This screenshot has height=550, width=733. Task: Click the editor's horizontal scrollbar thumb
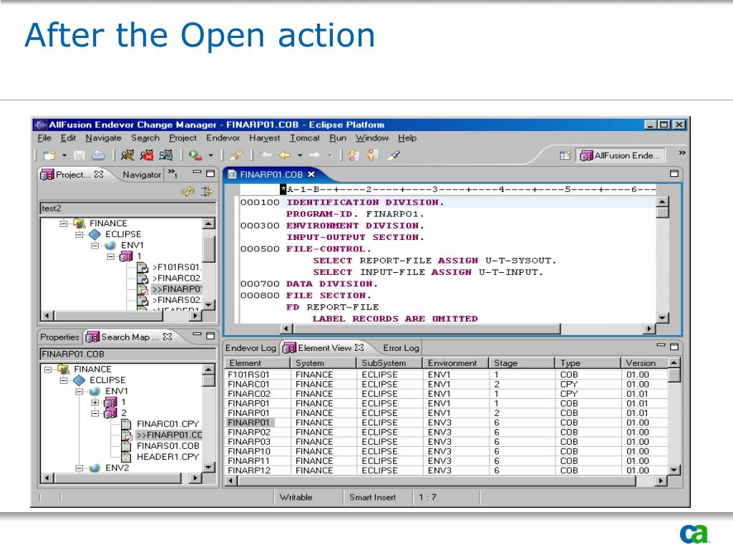[x=427, y=329]
